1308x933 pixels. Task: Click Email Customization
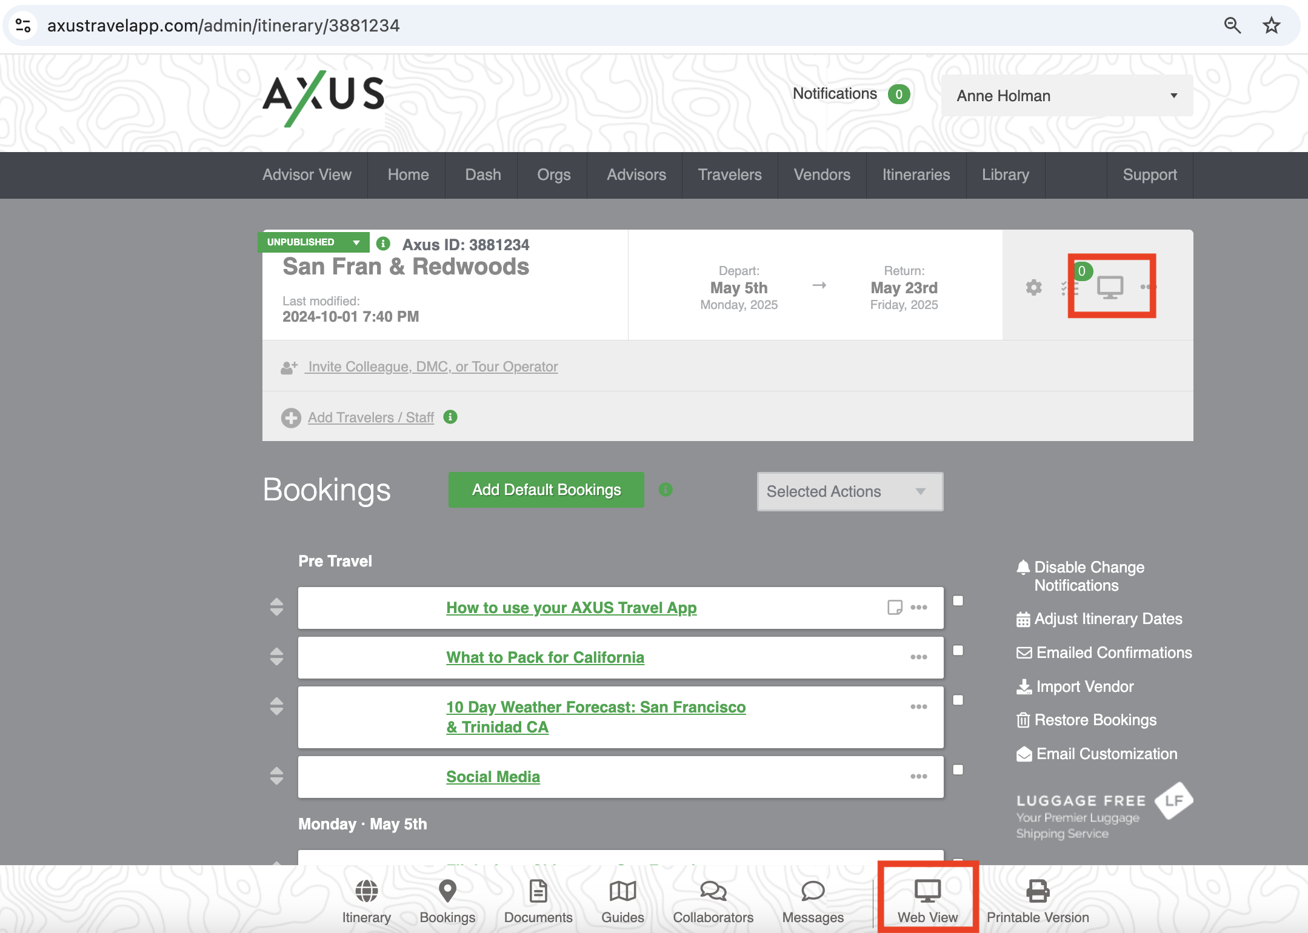click(x=1097, y=754)
